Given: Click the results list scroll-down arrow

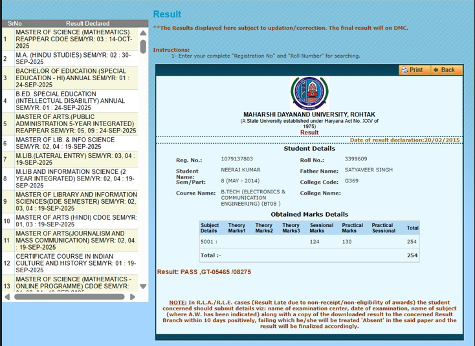Looking at the screenshot, I should (143, 286).
